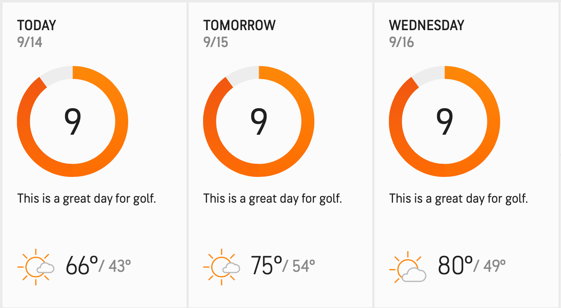Select the WEDNESDAY heading
This screenshot has width=561, height=308.
pyautogui.click(x=426, y=25)
